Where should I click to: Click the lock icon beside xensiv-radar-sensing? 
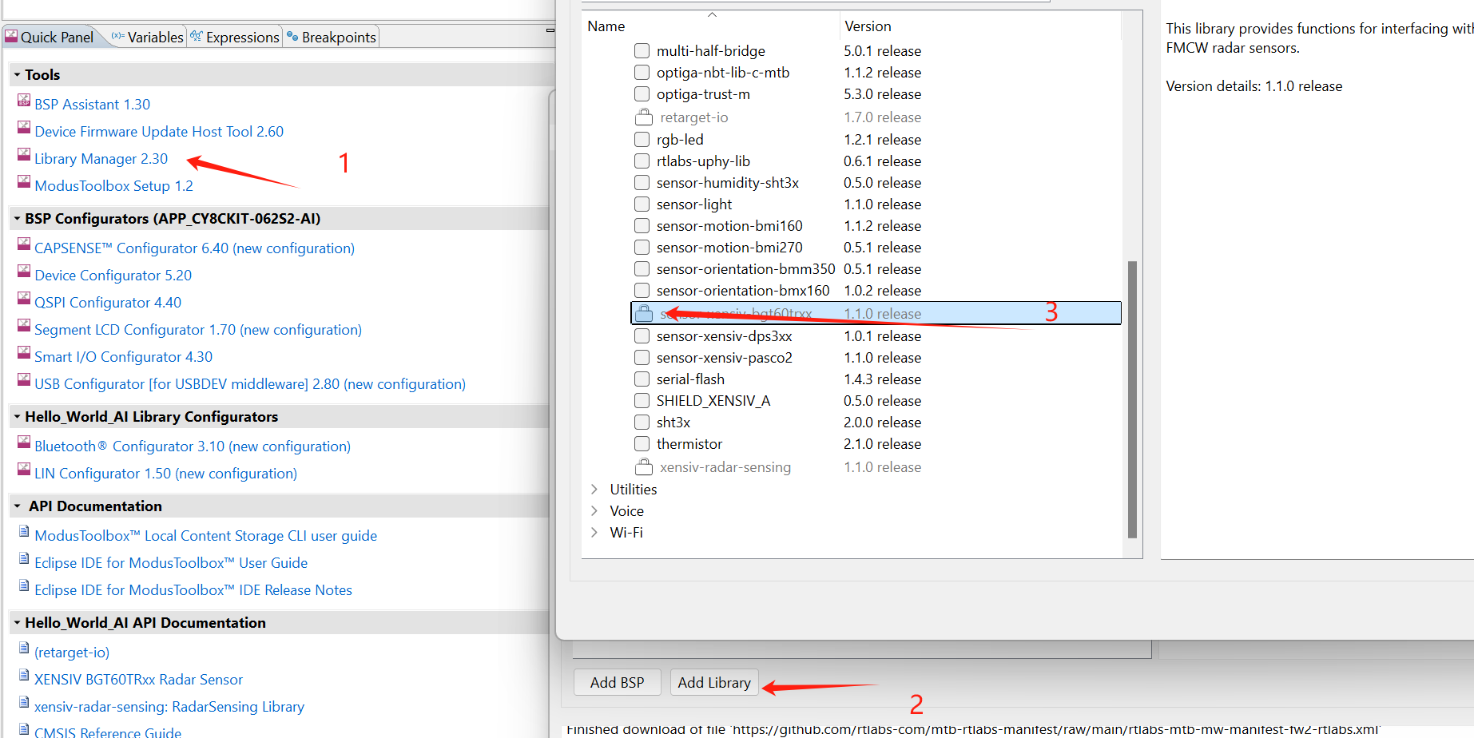(643, 467)
